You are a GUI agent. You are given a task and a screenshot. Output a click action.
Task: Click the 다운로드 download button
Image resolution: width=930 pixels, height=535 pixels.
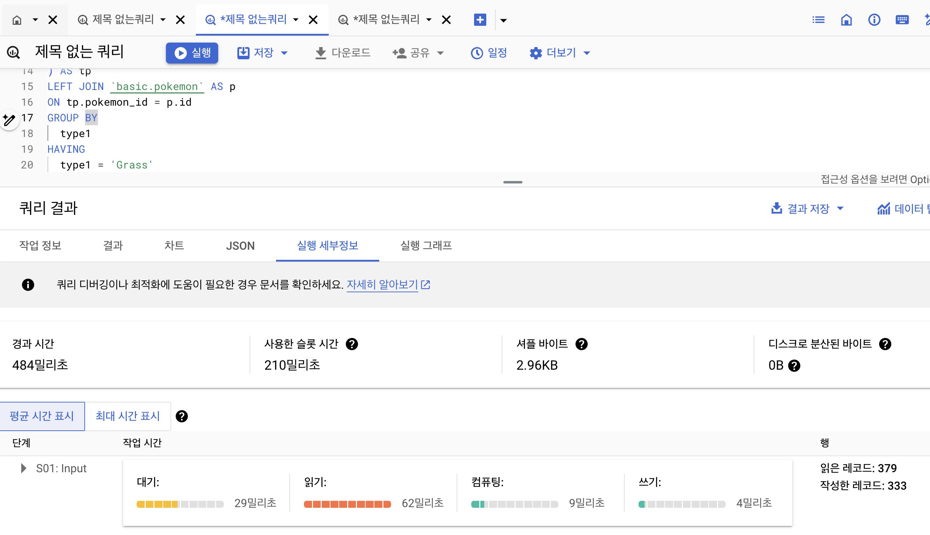coord(343,53)
